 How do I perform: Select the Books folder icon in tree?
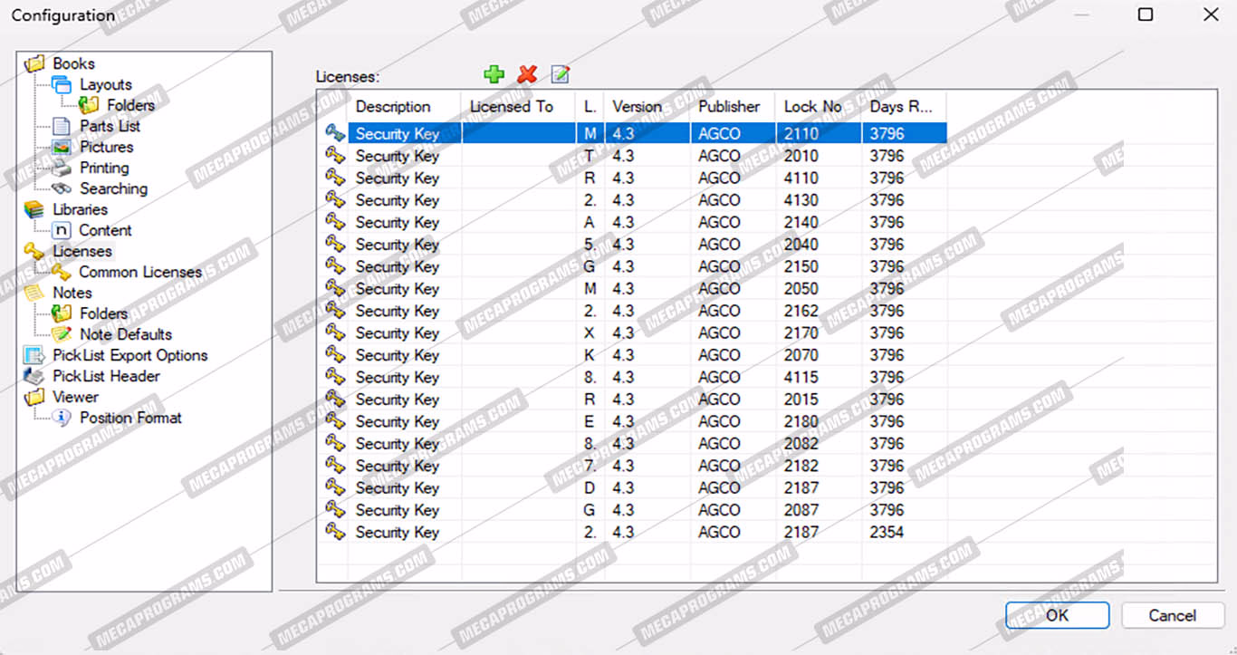point(34,63)
